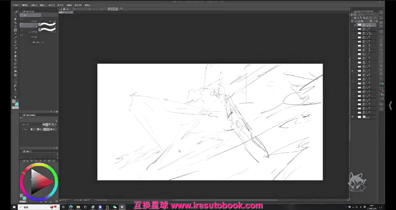Select the Auto Select magic wand tool
Viewport: 396px width, 210px height.
pyautogui.click(x=15, y=34)
